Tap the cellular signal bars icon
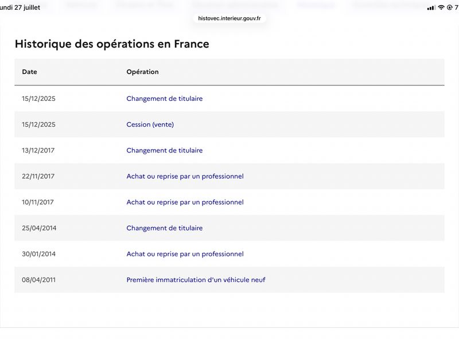459x344 pixels. (x=431, y=8)
